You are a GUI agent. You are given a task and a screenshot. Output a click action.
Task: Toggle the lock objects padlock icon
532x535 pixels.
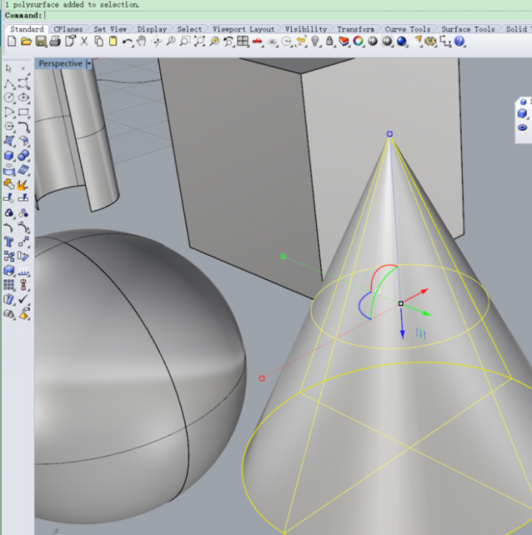click(x=330, y=41)
